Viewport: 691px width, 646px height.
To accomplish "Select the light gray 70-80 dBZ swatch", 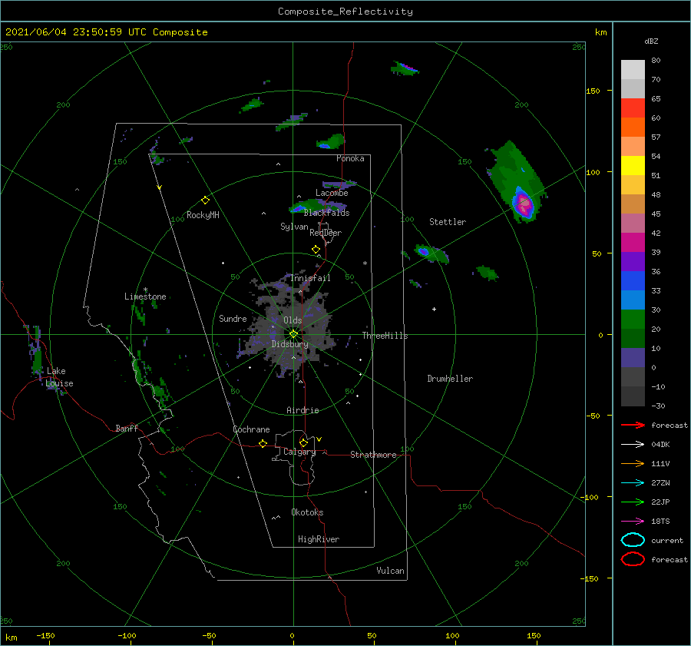I will tap(633, 70).
